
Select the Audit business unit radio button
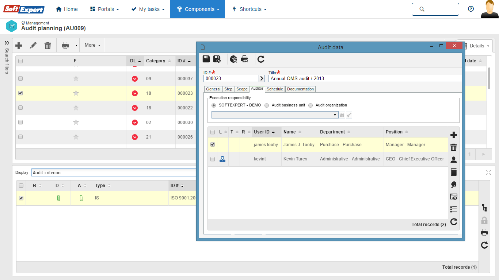267,105
